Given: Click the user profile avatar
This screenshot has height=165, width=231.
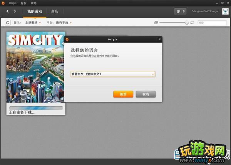Looking at the screenshot, I should [226, 12].
